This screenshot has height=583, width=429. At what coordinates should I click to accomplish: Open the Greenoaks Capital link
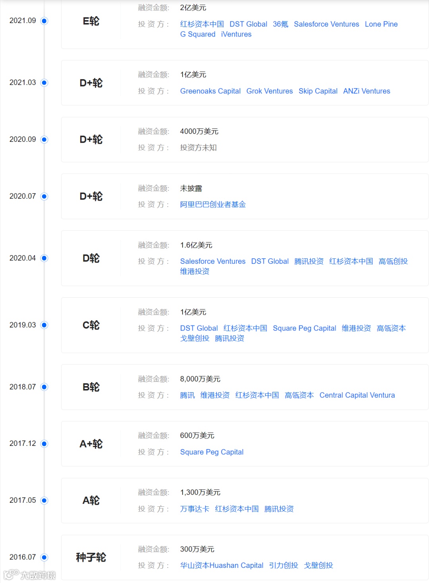211,91
